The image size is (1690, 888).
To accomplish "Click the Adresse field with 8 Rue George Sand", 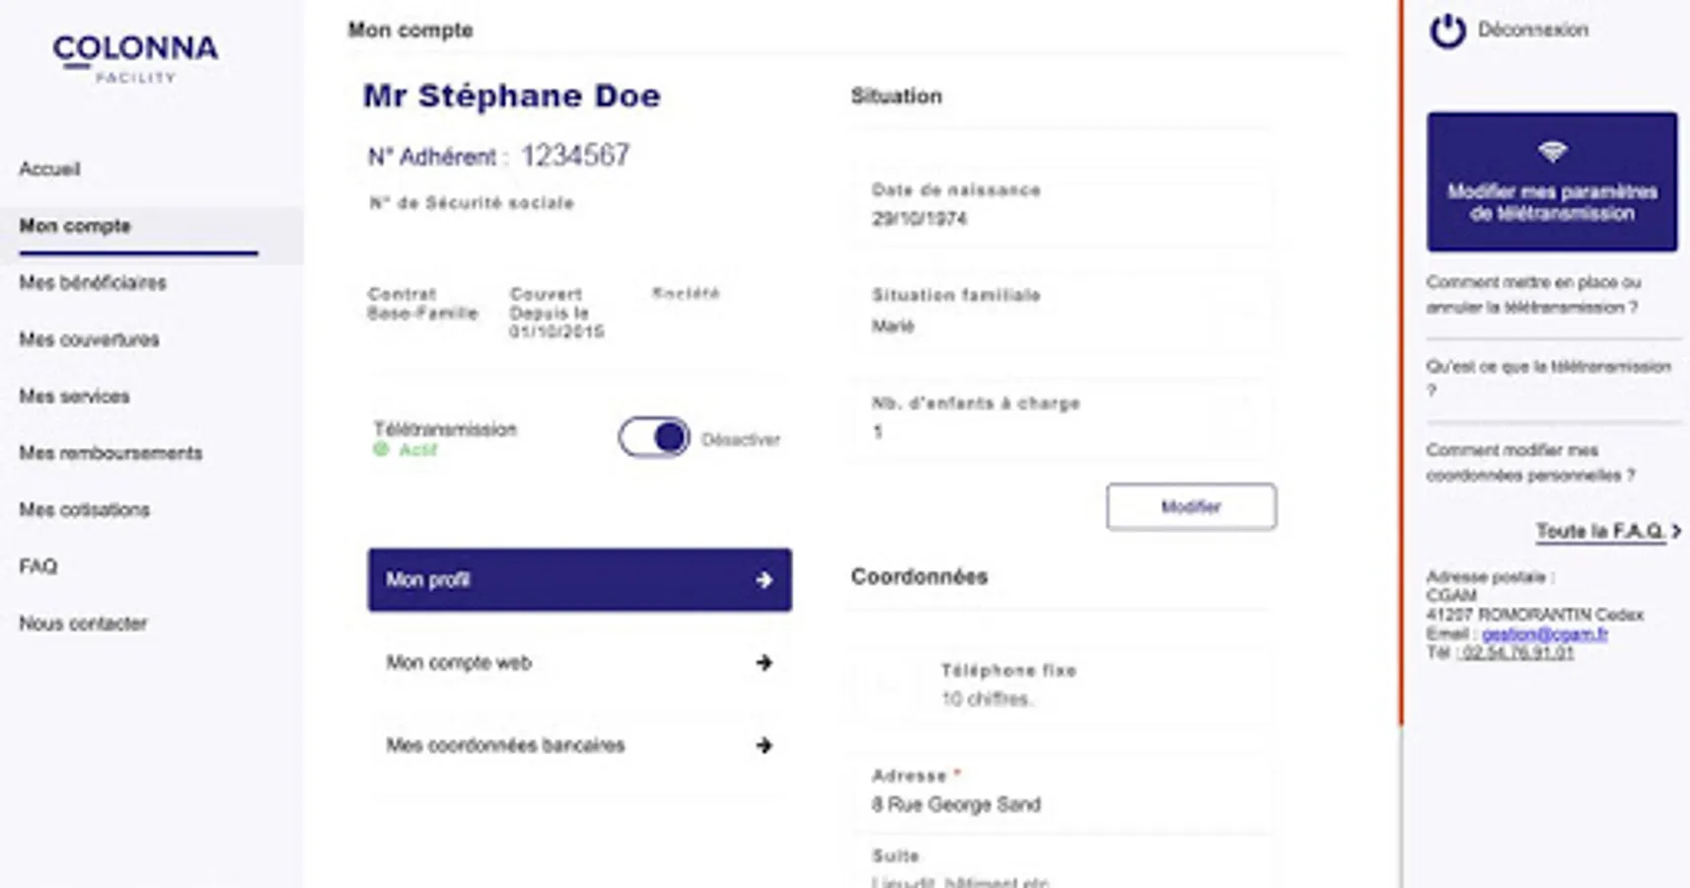I will coord(1056,804).
